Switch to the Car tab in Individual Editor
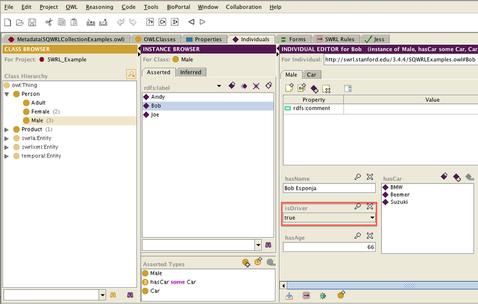 point(311,75)
